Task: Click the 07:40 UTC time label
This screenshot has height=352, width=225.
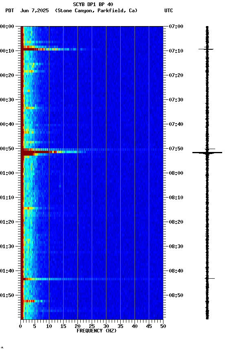Action: 176,124
